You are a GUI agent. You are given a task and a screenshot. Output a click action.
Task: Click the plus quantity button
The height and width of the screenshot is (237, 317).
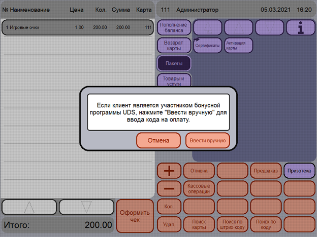click(169, 171)
